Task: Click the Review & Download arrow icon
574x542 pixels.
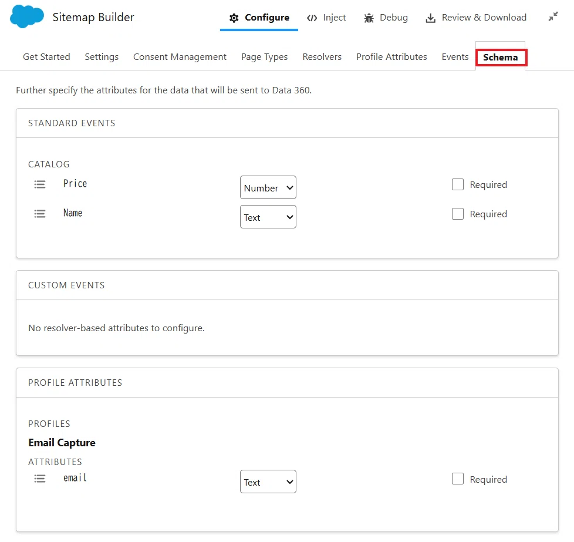Action: [x=431, y=18]
